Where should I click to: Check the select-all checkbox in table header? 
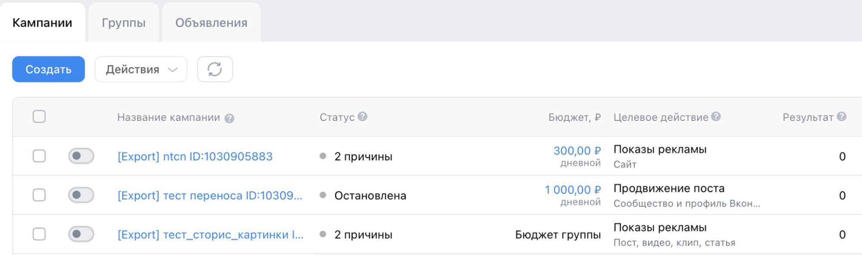point(39,116)
